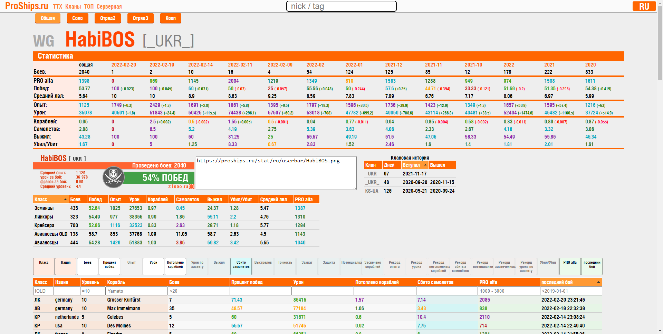Toggle the Захват column button
The width and height of the screenshot is (663, 334).
click(307, 266)
